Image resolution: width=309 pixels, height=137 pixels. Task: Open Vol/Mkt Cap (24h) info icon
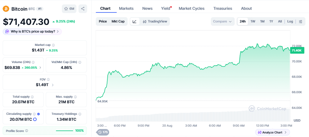point(80,62)
